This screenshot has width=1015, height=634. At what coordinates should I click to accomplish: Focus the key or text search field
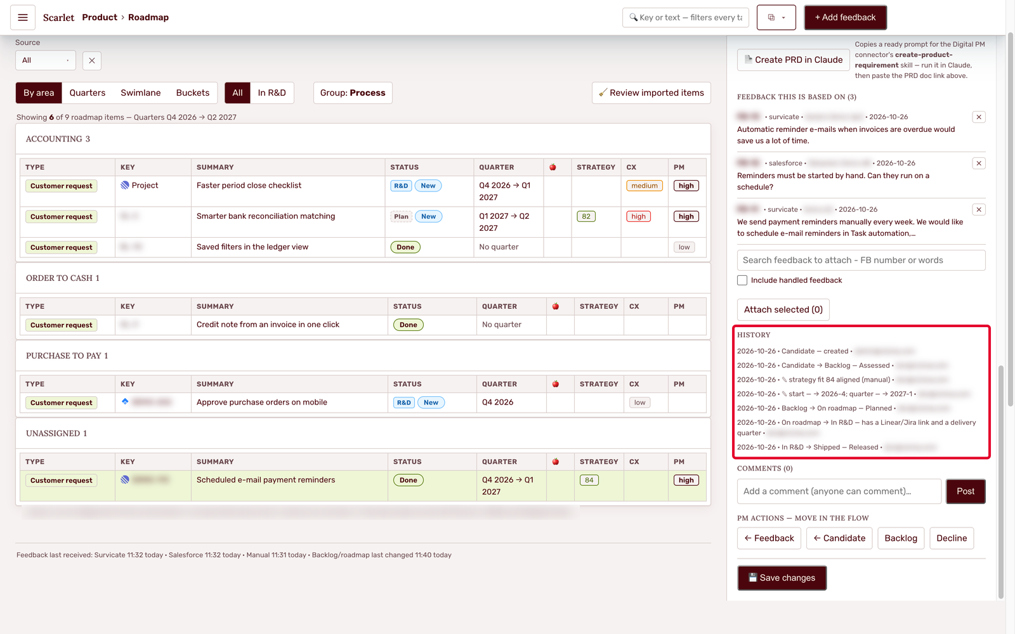coord(686,18)
